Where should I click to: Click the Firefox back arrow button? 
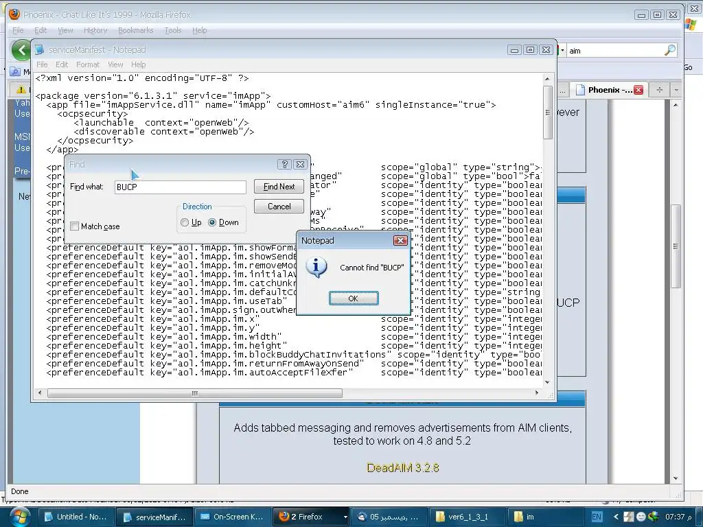coord(21,49)
